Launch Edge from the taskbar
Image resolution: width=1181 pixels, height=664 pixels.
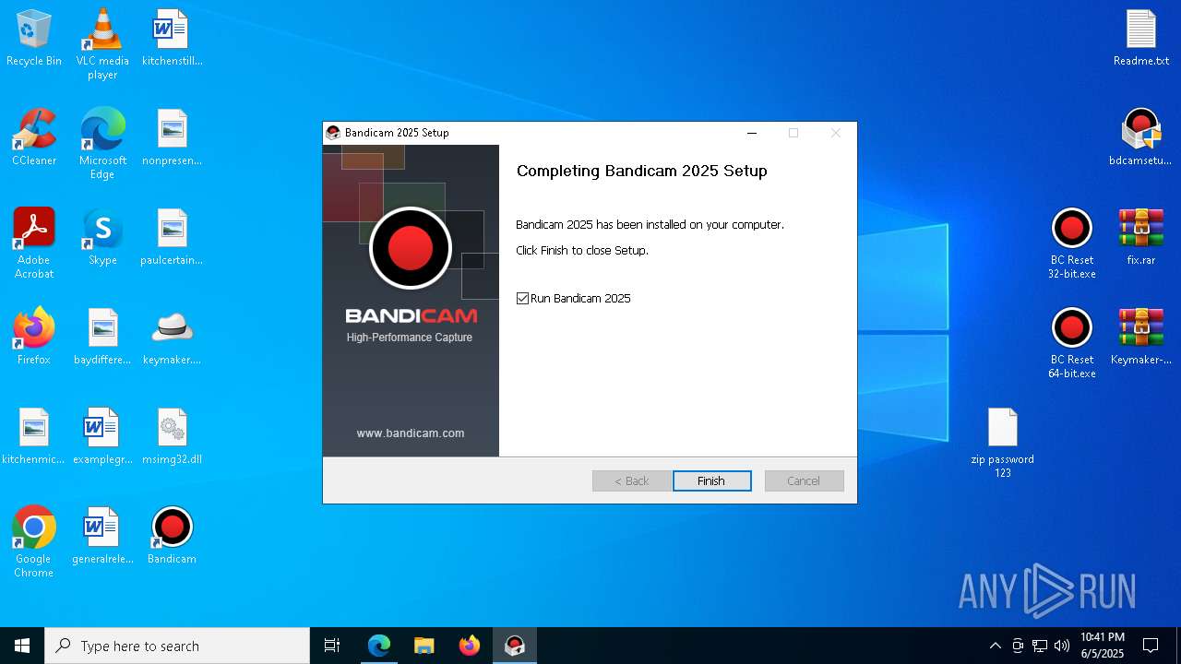point(379,646)
